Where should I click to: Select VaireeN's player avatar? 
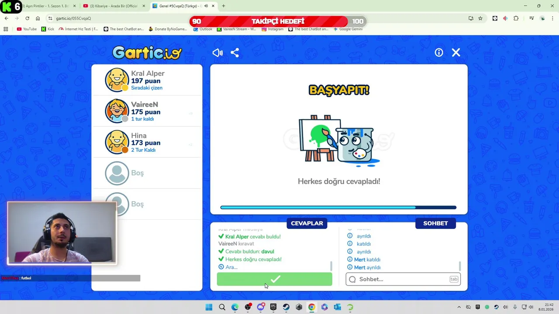[117, 111]
